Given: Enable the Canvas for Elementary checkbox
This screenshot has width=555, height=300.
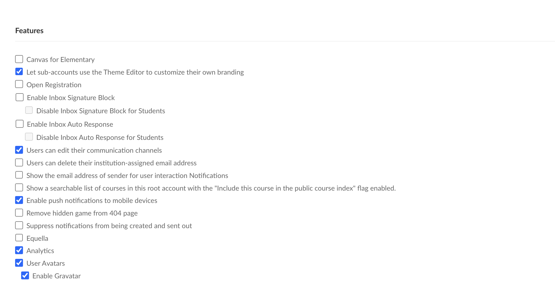Looking at the screenshot, I should click(x=19, y=59).
